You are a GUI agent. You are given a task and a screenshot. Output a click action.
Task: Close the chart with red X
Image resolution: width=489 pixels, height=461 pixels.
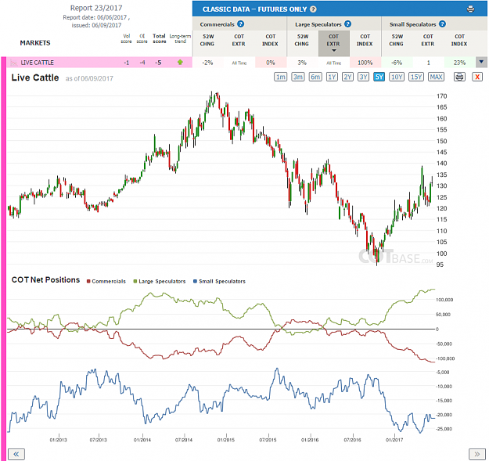click(477, 77)
